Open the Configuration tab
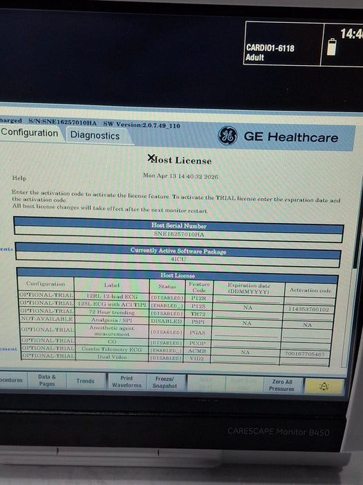The height and width of the screenshot is (485, 363). coord(29,133)
